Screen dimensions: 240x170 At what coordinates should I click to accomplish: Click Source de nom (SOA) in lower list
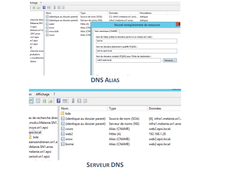click(124, 119)
